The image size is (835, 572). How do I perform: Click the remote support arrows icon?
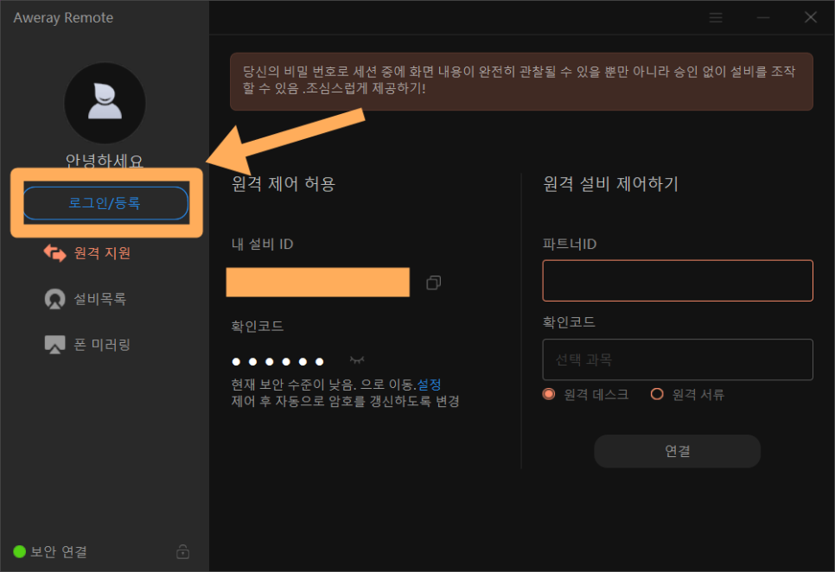click(x=54, y=253)
